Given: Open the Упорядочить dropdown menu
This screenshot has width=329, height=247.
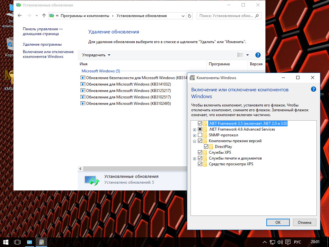Looking at the screenshot, I should [x=96, y=55].
